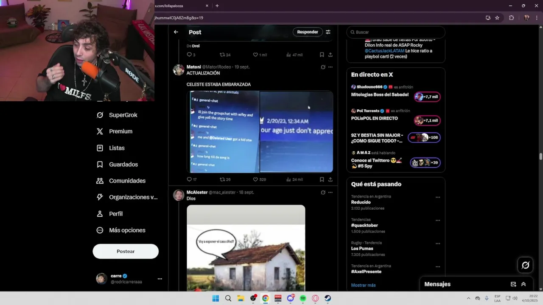Open Steam from taskbar
Image resolution: width=543 pixels, height=305 pixels.
(328, 298)
